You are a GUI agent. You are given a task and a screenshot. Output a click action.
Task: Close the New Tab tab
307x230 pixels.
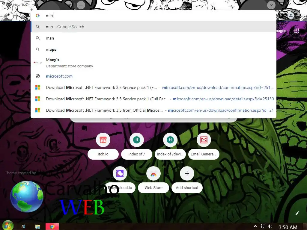[70, 5]
